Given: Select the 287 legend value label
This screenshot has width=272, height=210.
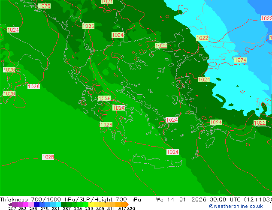Looking at the screenshot, I should pyautogui.click(x=66, y=208).
